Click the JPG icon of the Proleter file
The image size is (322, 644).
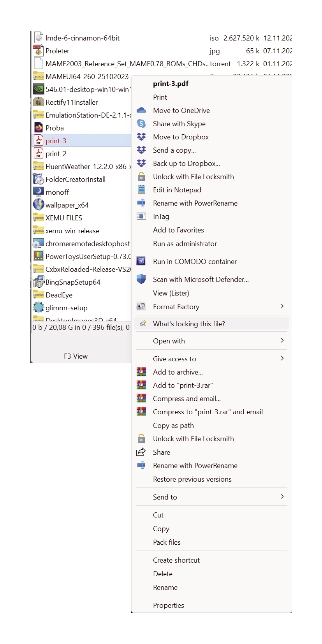coord(38,51)
